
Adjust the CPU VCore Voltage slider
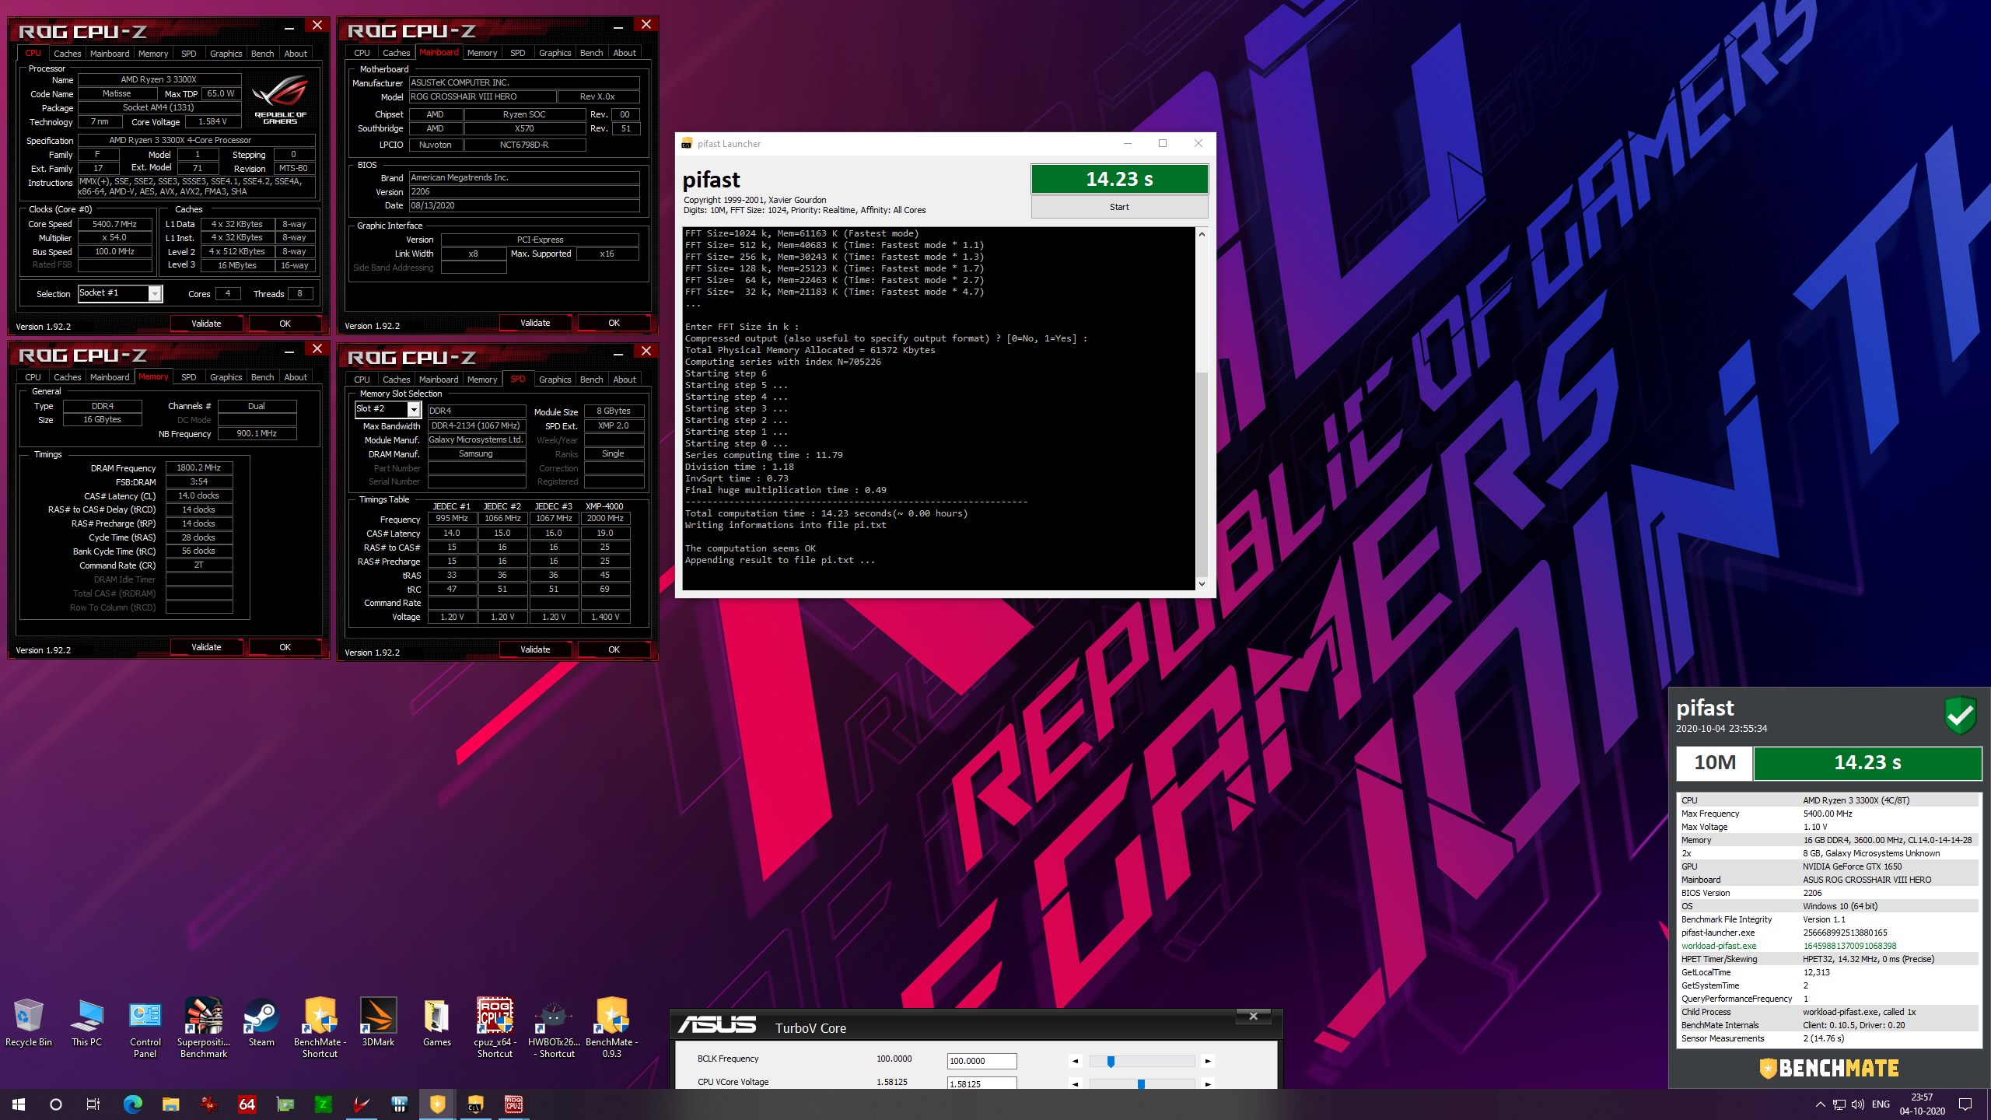(1141, 1083)
